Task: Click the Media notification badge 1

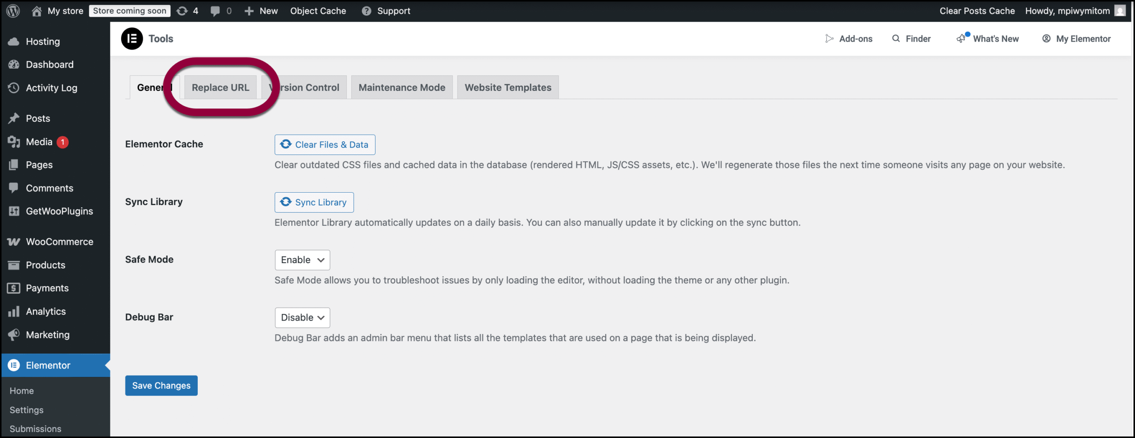Action: [63, 142]
